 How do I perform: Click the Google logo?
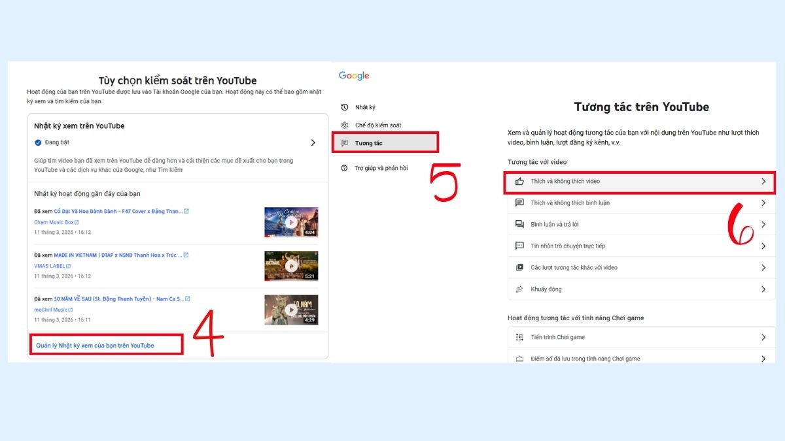pos(353,75)
